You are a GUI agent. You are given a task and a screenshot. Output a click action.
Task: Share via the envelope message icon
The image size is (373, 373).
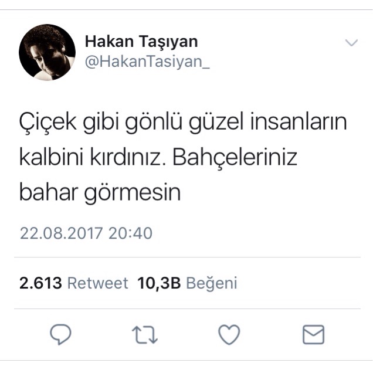[313, 334]
